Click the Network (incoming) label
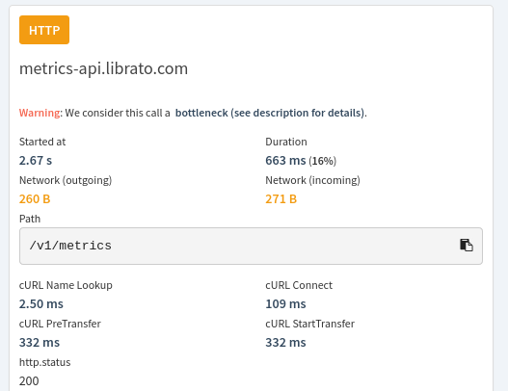Screen dimensions: 508x391 [x=312, y=180]
